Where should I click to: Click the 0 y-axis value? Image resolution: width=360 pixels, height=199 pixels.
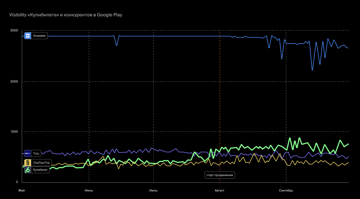tap(17, 182)
